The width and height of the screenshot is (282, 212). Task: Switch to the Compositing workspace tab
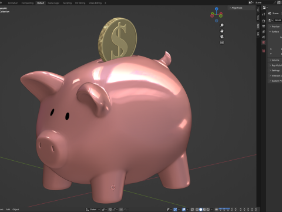(x=28, y=3)
